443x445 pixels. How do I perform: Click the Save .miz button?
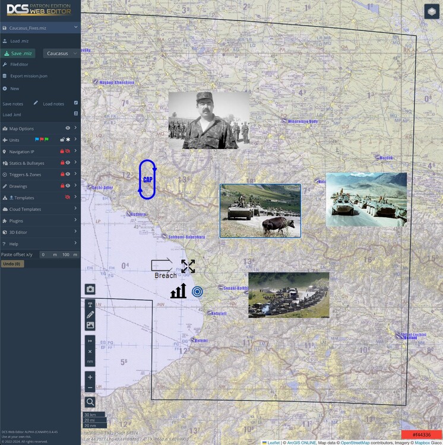18,53
